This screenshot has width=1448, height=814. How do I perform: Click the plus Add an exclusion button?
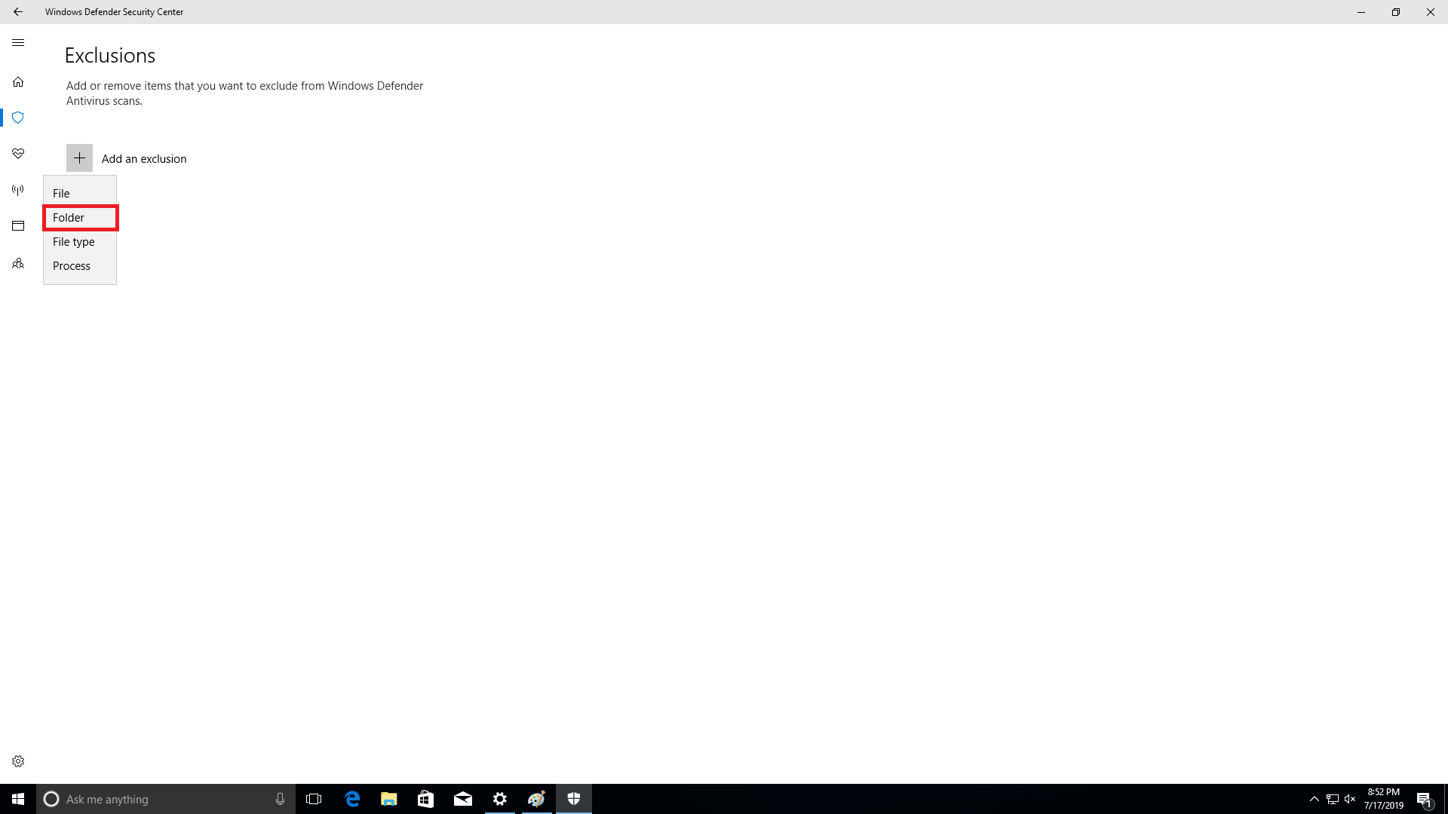pyautogui.click(x=79, y=158)
